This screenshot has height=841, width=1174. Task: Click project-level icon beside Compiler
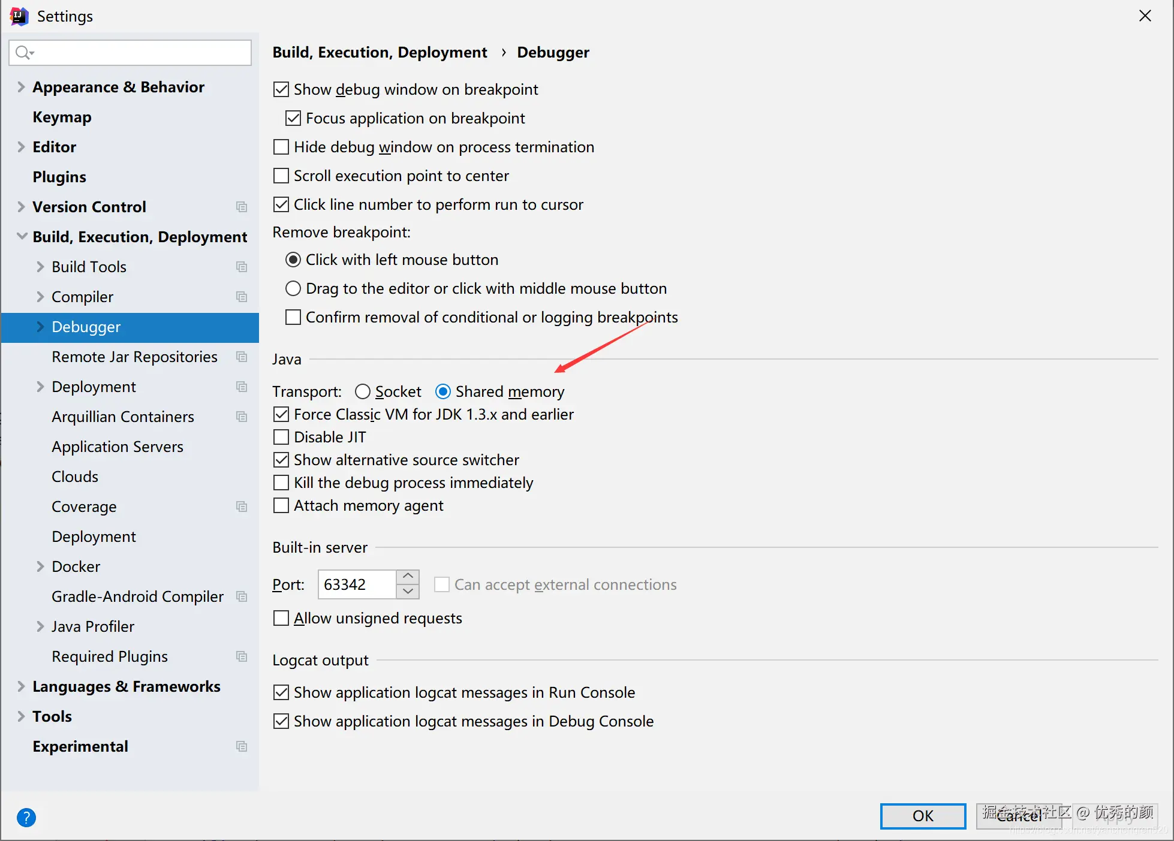pyautogui.click(x=242, y=297)
